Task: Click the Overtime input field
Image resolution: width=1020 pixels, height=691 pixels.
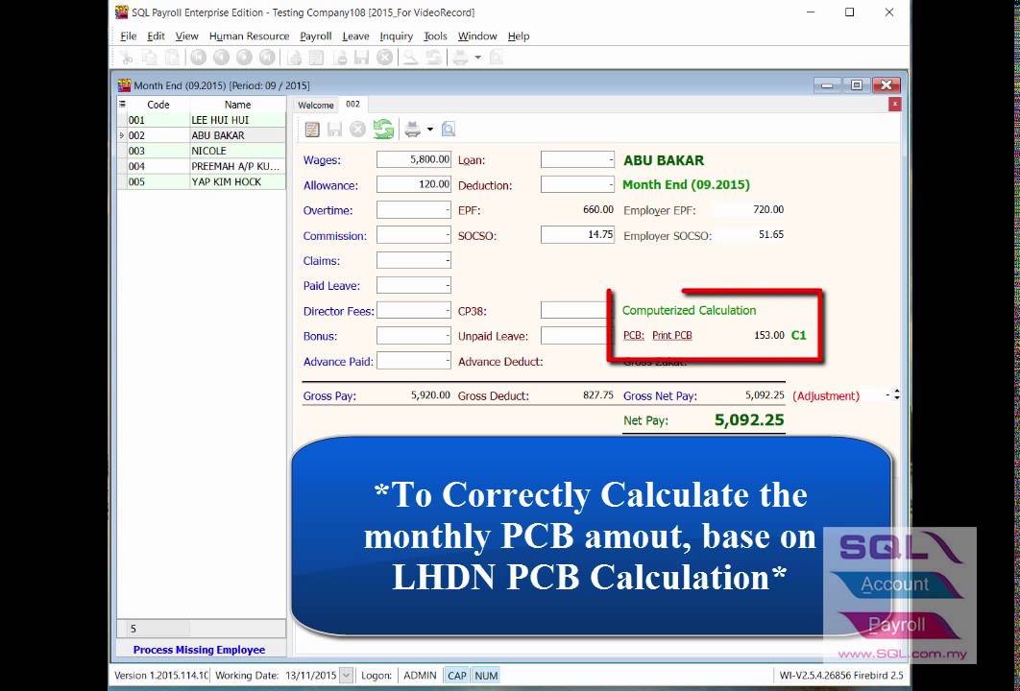Action: pos(414,210)
